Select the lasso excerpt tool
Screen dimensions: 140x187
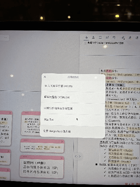(107, 38)
